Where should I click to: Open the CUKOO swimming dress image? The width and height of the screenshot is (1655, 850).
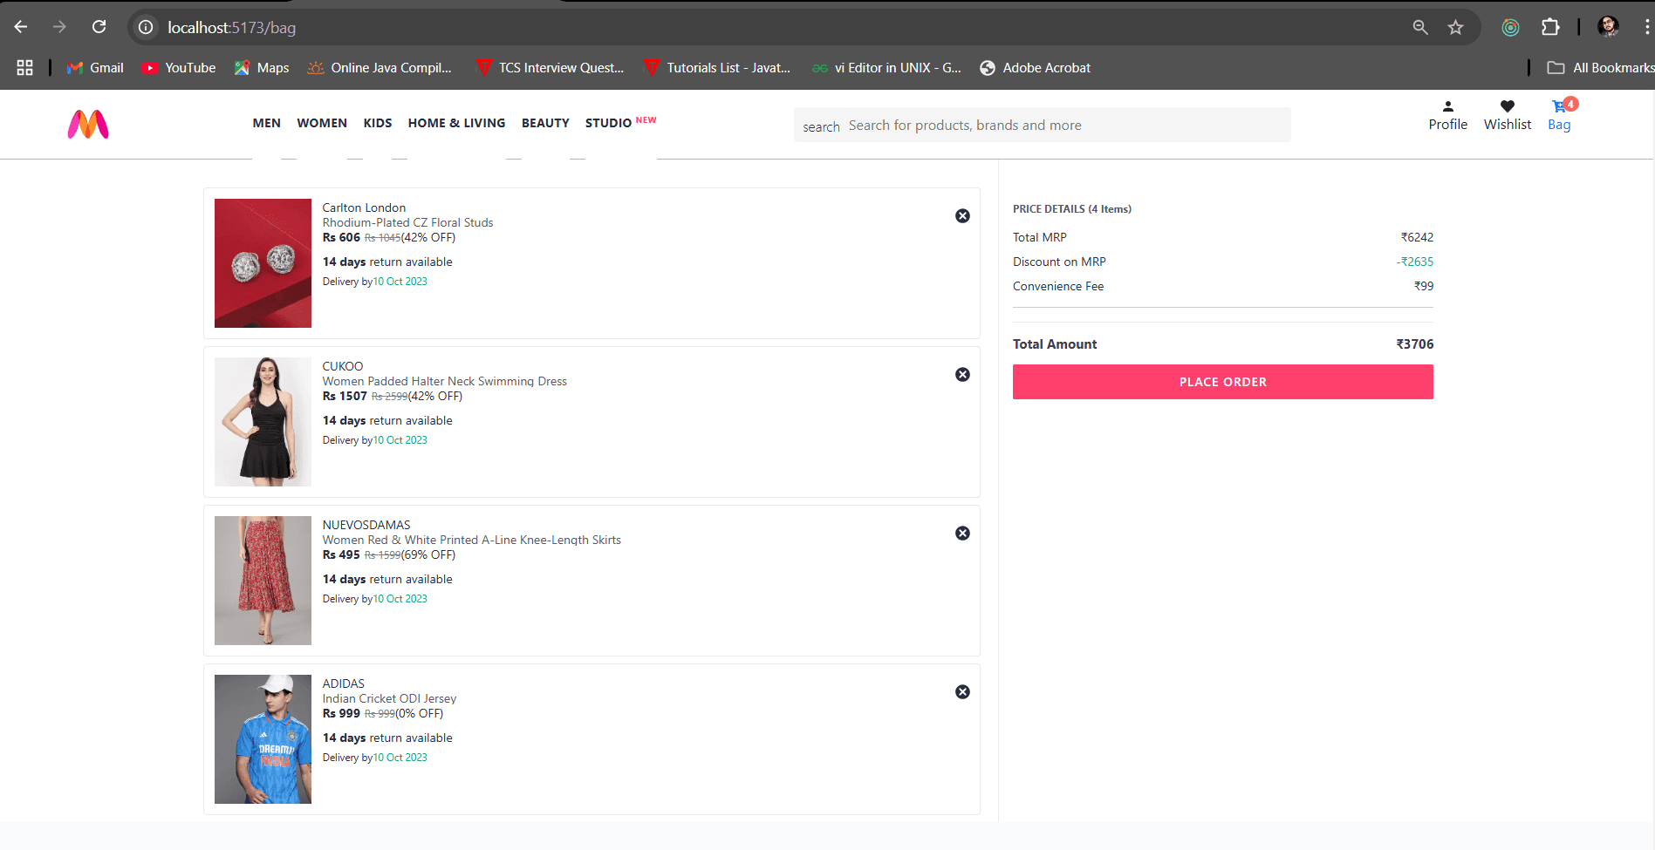[x=263, y=422]
